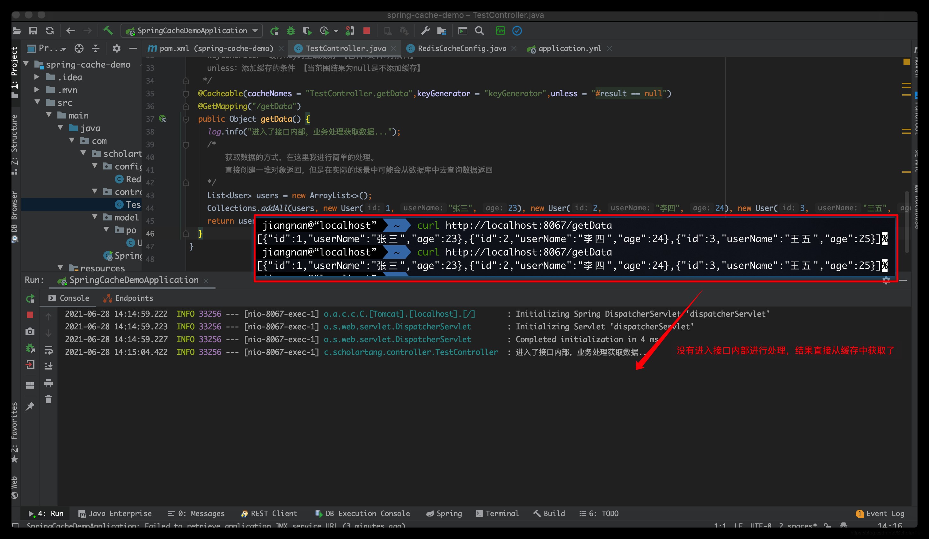The image size is (929, 539).
Task: Expand the .idea folder
Action: pos(37,77)
